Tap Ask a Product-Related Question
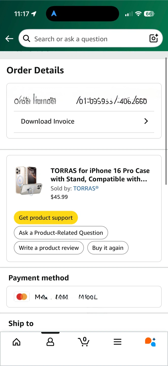The height and width of the screenshot is (366, 168). (x=61, y=233)
